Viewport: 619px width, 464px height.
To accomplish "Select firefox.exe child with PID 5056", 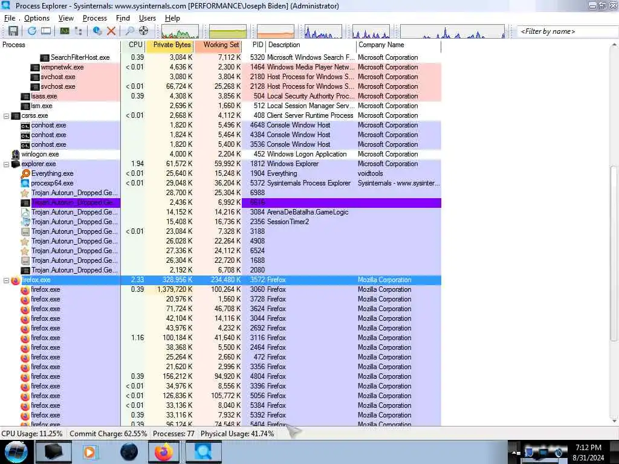I will click(220, 396).
